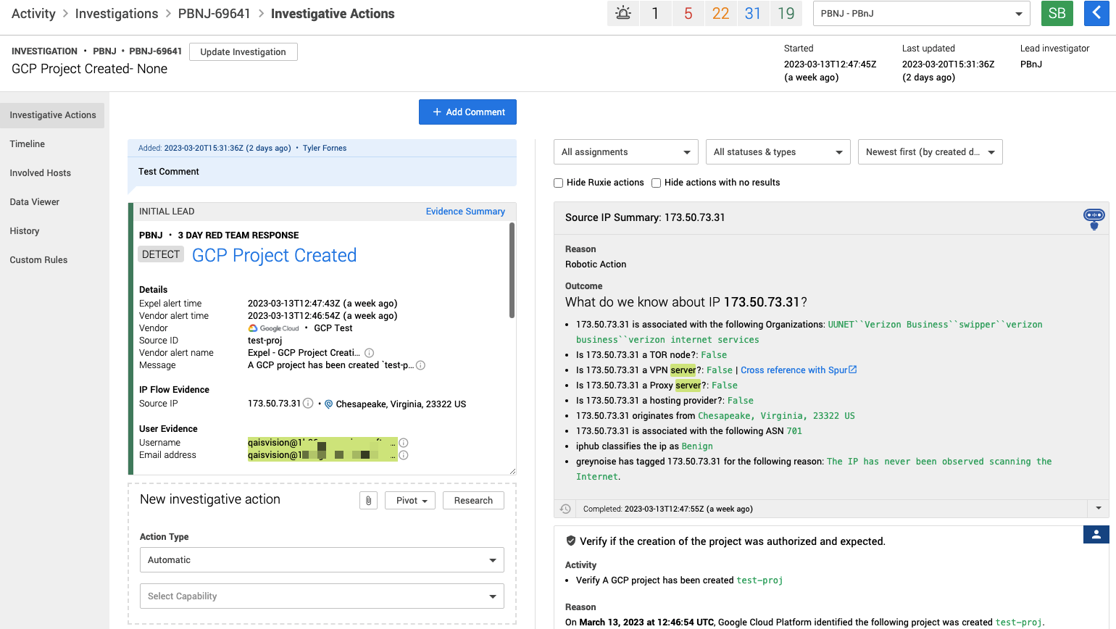The image size is (1116, 629).
Task: Click the Research button
Action: click(x=473, y=500)
